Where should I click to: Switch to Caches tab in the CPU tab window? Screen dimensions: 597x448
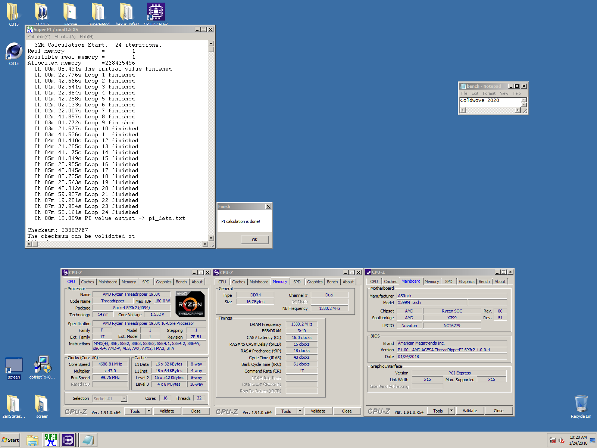[x=88, y=282]
